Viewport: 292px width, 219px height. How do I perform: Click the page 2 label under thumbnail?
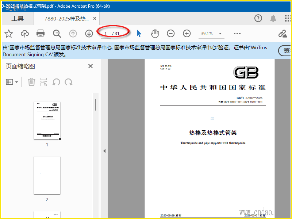47,199
